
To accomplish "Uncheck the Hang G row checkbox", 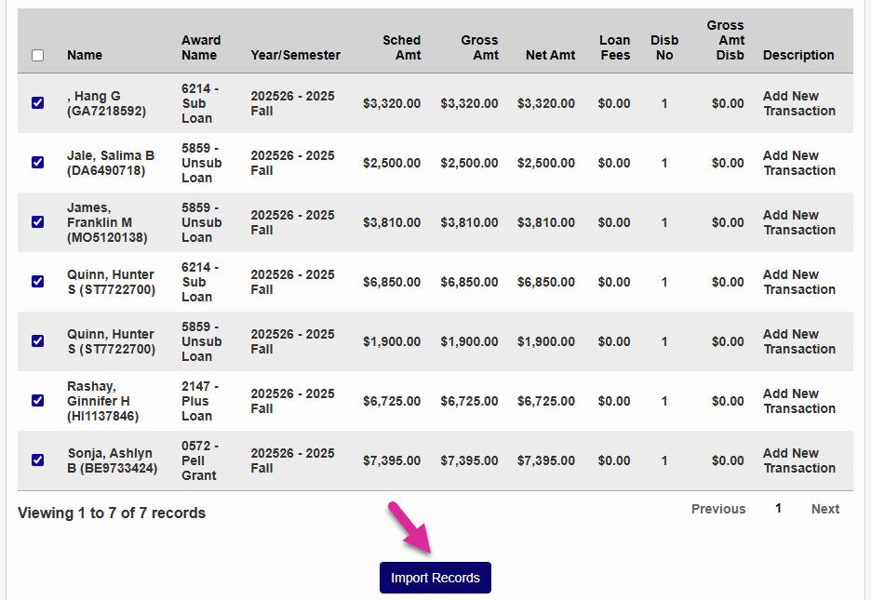I will (x=37, y=103).
